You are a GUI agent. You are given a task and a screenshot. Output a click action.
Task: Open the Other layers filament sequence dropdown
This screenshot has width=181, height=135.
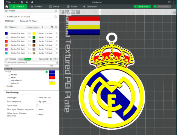[44, 114]
